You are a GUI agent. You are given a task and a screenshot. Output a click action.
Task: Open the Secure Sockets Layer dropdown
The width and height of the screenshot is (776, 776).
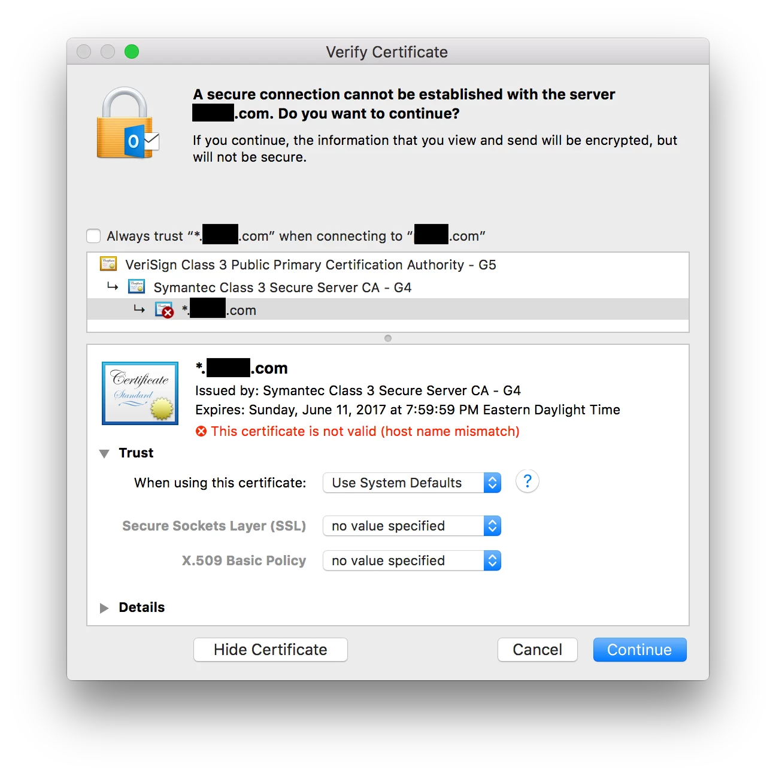412,526
